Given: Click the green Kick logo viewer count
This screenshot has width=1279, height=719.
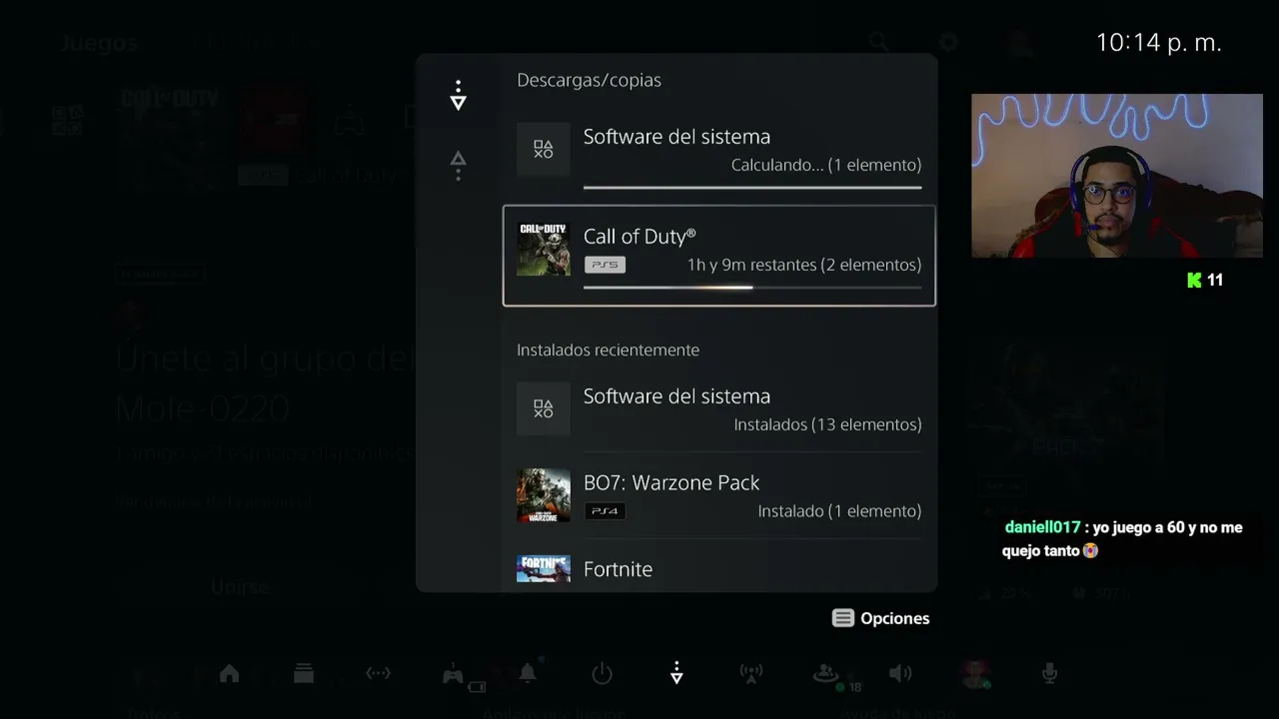Looking at the screenshot, I should (x=1205, y=280).
